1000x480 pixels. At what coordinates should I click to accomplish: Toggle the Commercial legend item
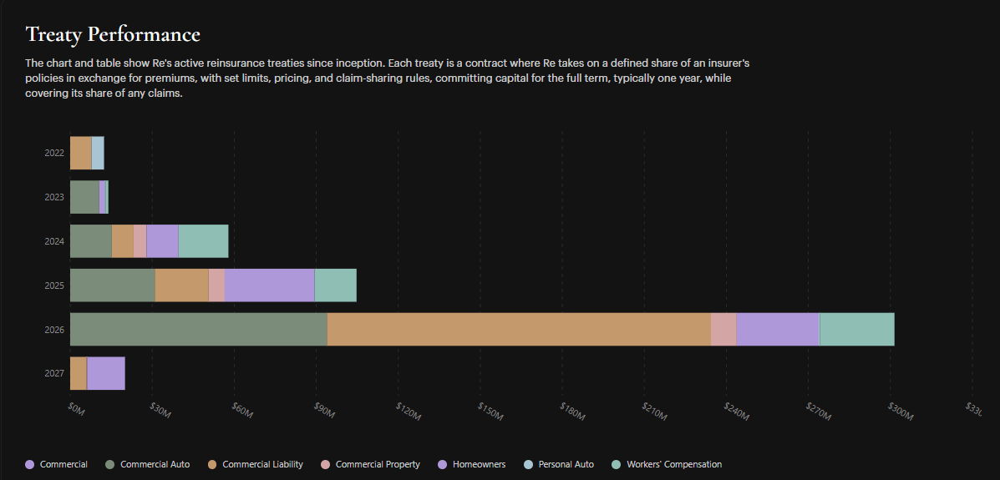click(56, 465)
